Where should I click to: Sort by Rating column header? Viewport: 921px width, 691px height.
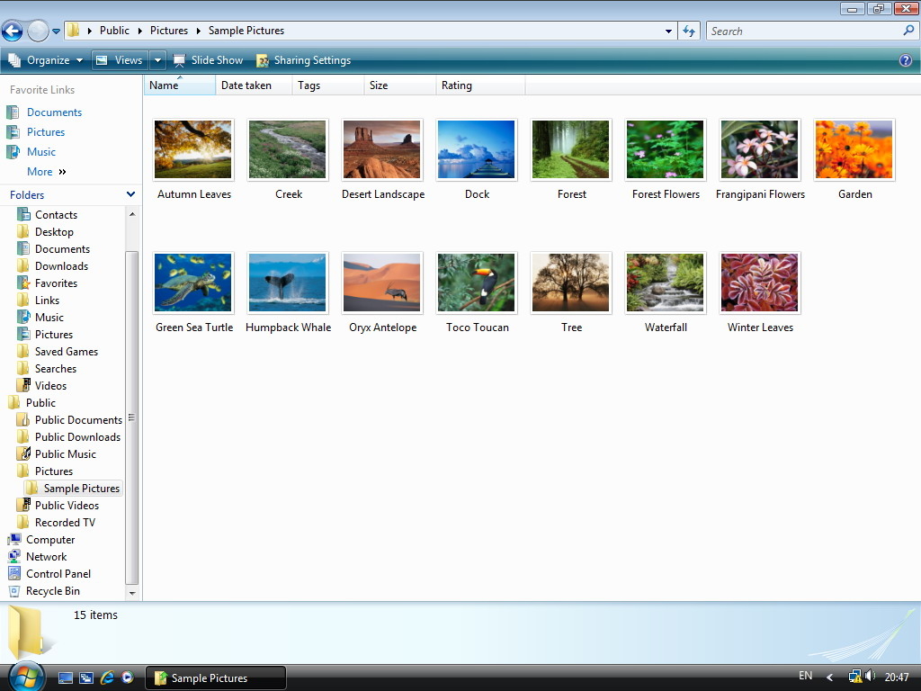(480, 85)
